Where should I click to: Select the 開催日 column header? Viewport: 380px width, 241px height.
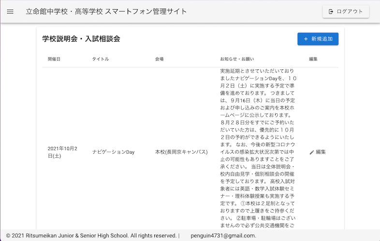tap(54, 59)
